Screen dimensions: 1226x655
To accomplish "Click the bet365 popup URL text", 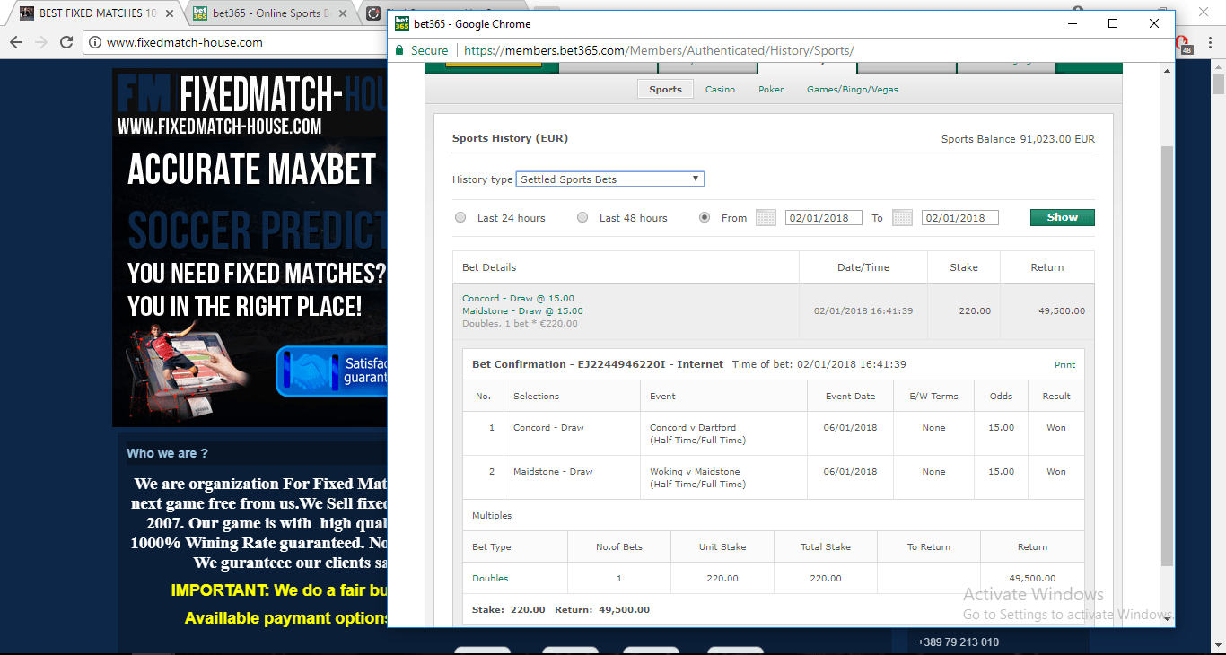I will [659, 50].
